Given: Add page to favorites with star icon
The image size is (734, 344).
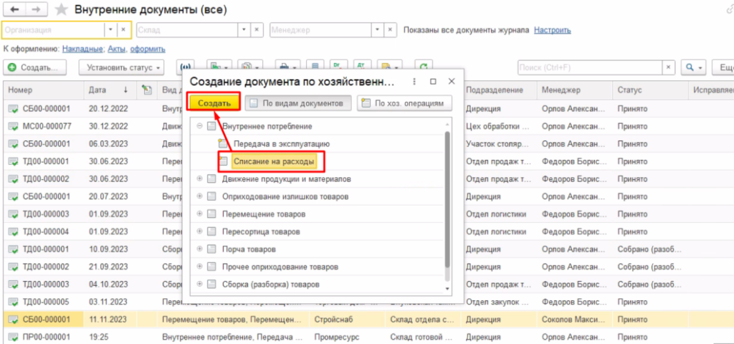Looking at the screenshot, I should tap(62, 10).
